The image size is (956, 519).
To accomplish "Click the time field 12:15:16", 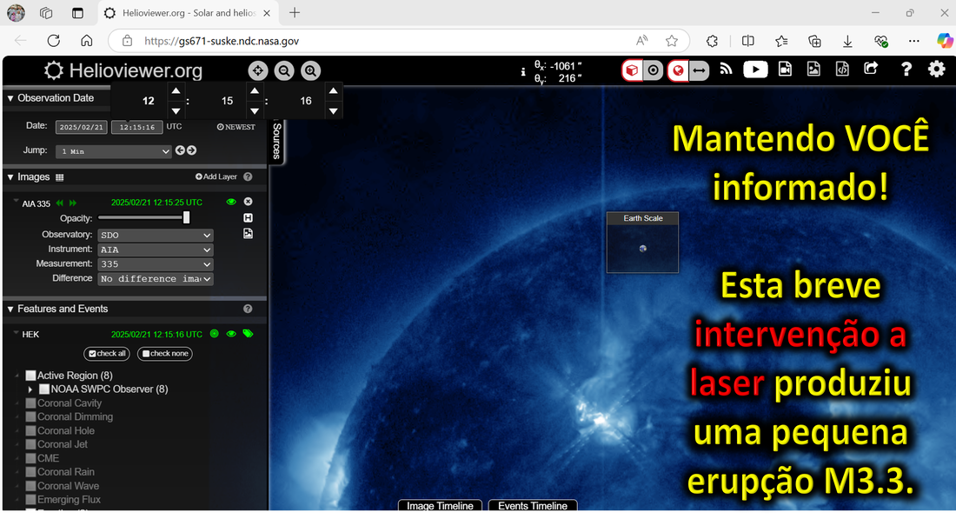I will pos(136,127).
